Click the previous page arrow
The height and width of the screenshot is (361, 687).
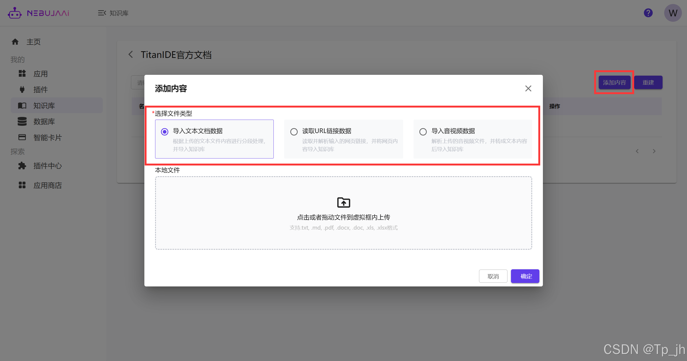coord(637,151)
